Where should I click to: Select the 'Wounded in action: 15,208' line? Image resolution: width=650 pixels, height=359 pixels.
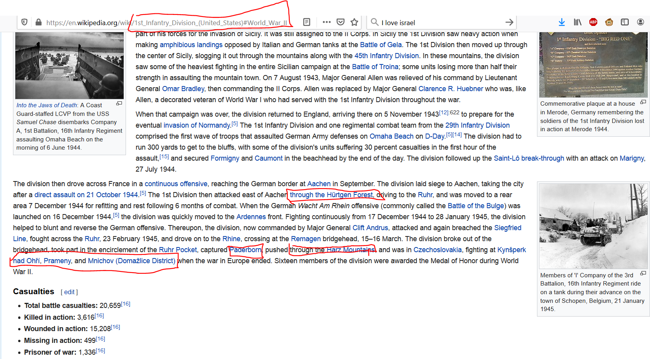72,328
